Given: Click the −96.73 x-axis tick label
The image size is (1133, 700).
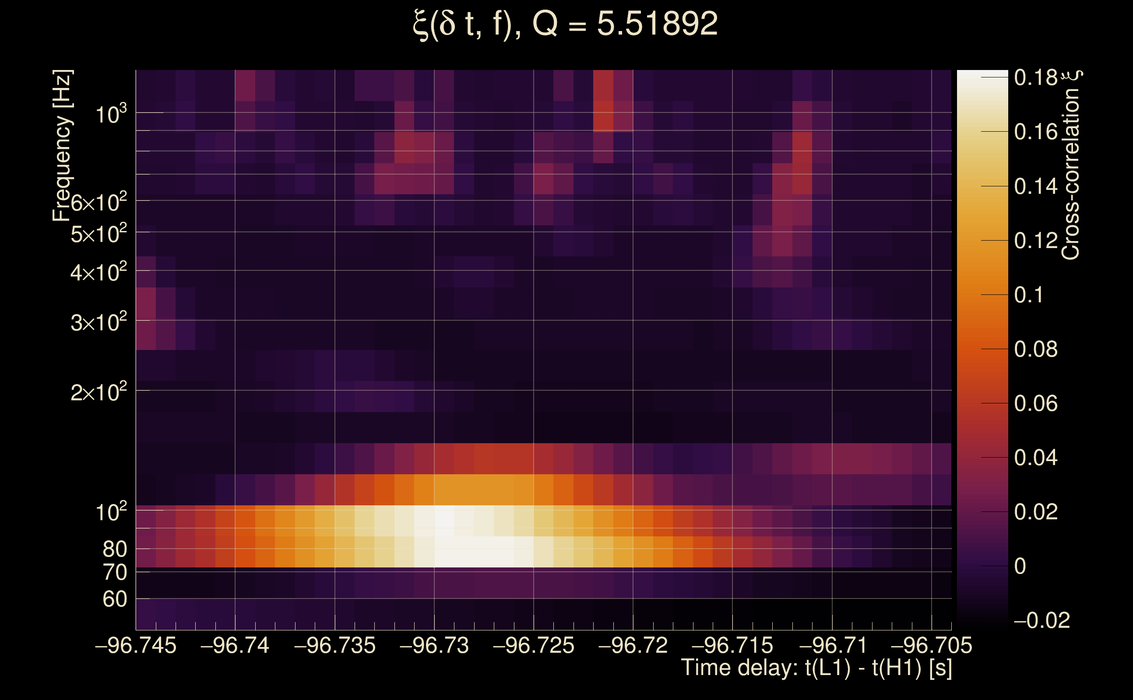Looking at the screenshot, I should pyautogui.click(x=434, y=645).
